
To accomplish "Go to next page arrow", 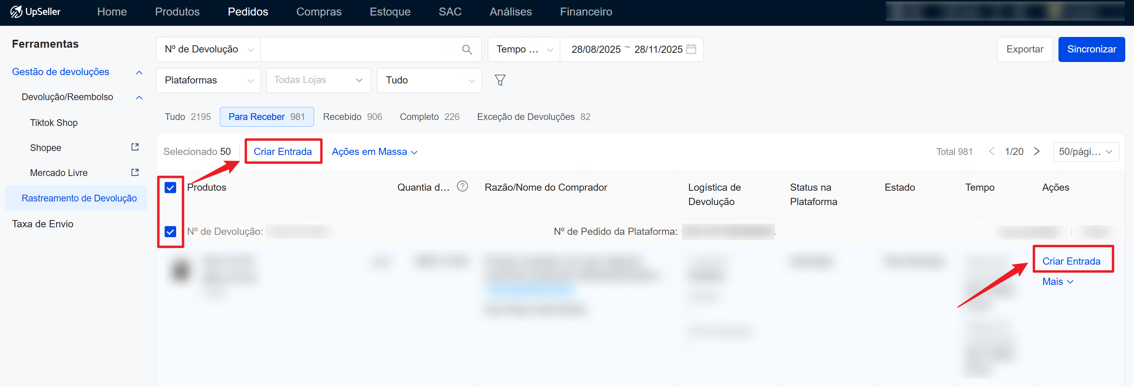I will 1037,152.
